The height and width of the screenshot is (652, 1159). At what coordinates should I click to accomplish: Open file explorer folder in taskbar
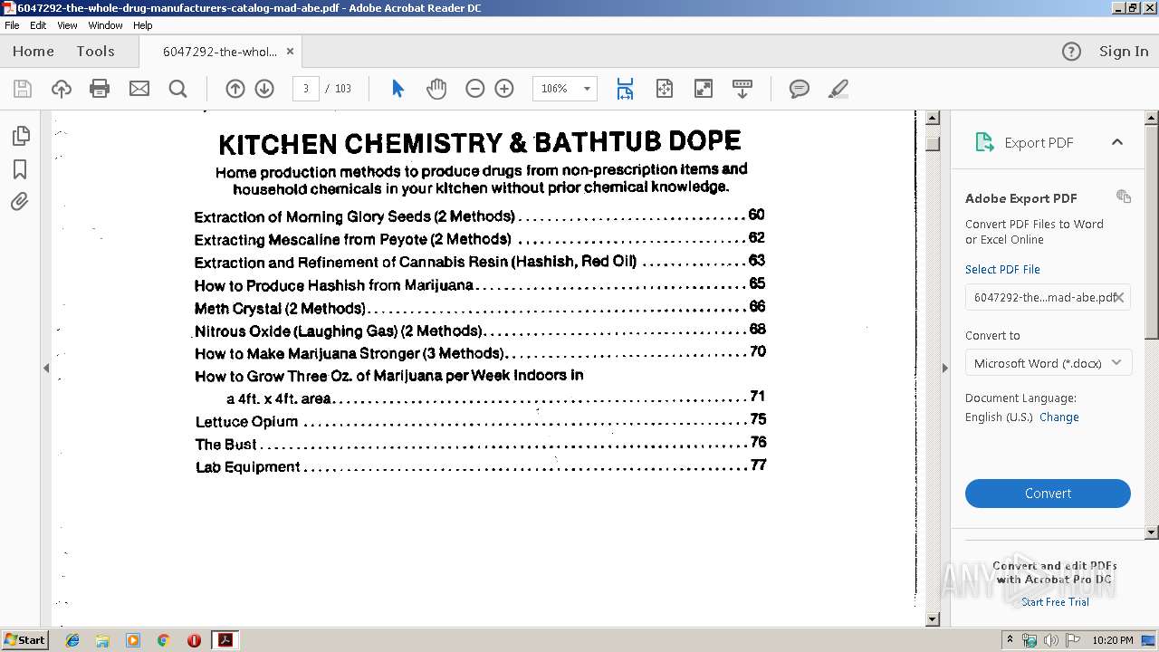pyautogui.click(x=102, y=640)
